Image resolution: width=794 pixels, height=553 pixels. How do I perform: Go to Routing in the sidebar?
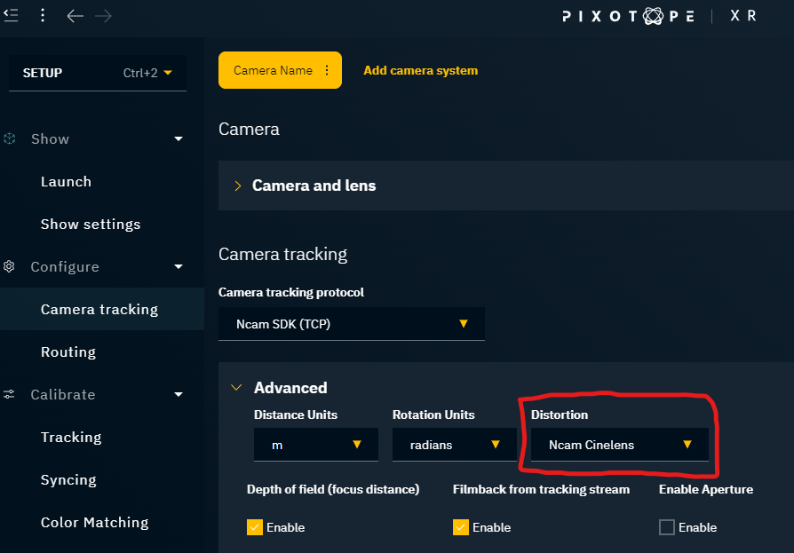coord(68,352)
